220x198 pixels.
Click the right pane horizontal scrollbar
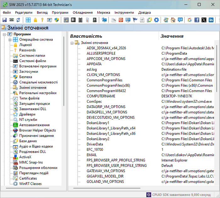pos(107,188)
